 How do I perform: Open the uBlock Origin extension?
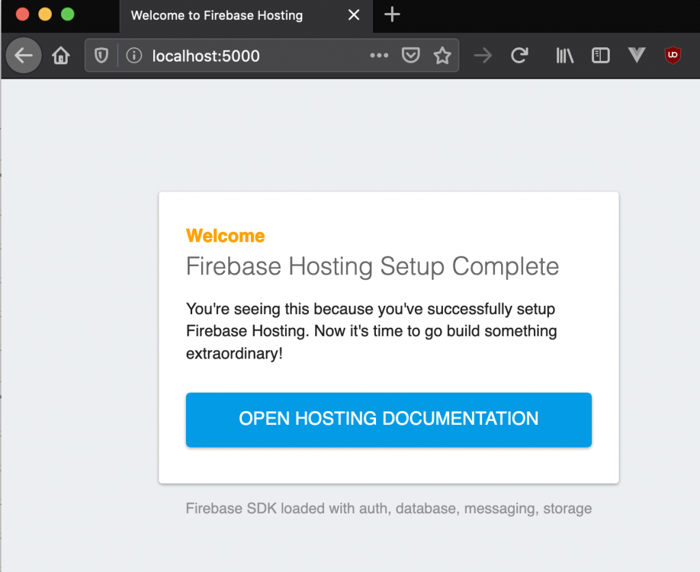pos(672,55)
